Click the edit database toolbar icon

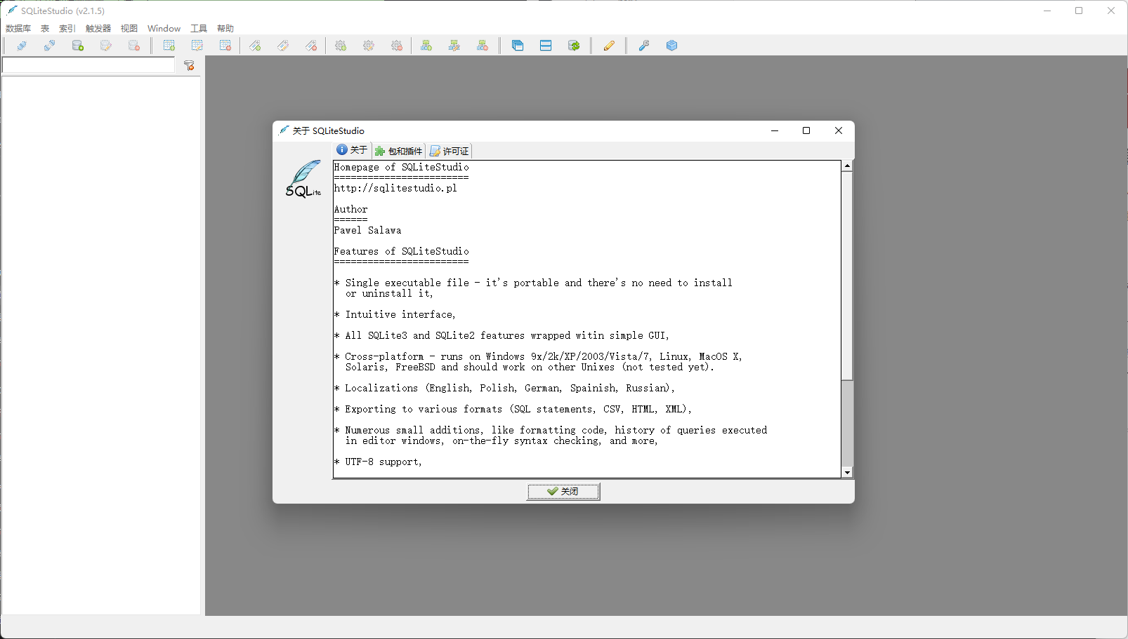(106, 46)
